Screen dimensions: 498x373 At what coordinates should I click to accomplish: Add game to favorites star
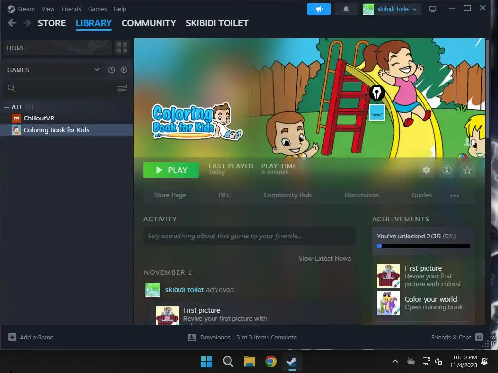(x=467, y=170)
